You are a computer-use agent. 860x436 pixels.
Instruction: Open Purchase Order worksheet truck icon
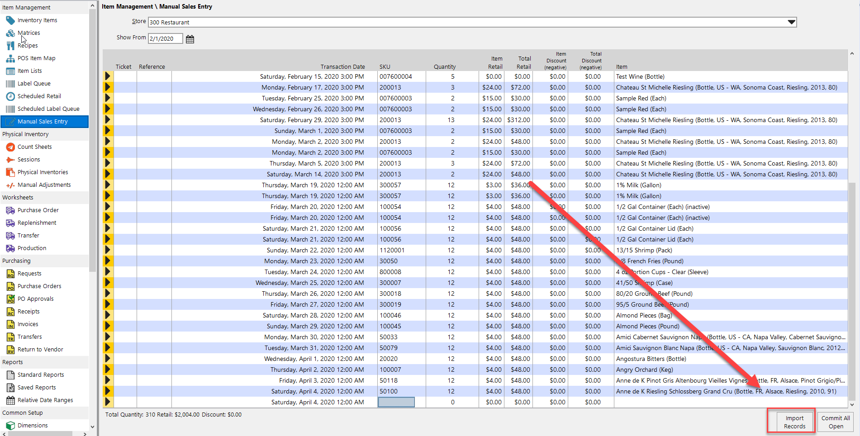10,210
